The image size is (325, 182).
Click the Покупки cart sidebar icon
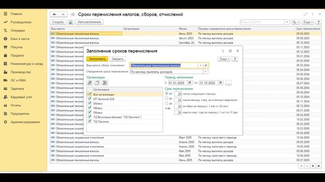tap(6, 47)
